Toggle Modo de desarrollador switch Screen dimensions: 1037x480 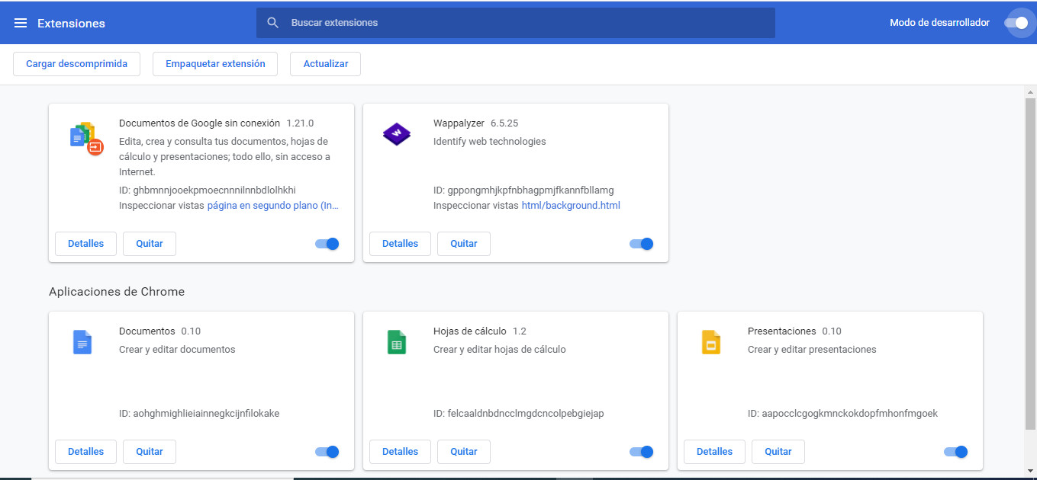[x=1016, y=23]
